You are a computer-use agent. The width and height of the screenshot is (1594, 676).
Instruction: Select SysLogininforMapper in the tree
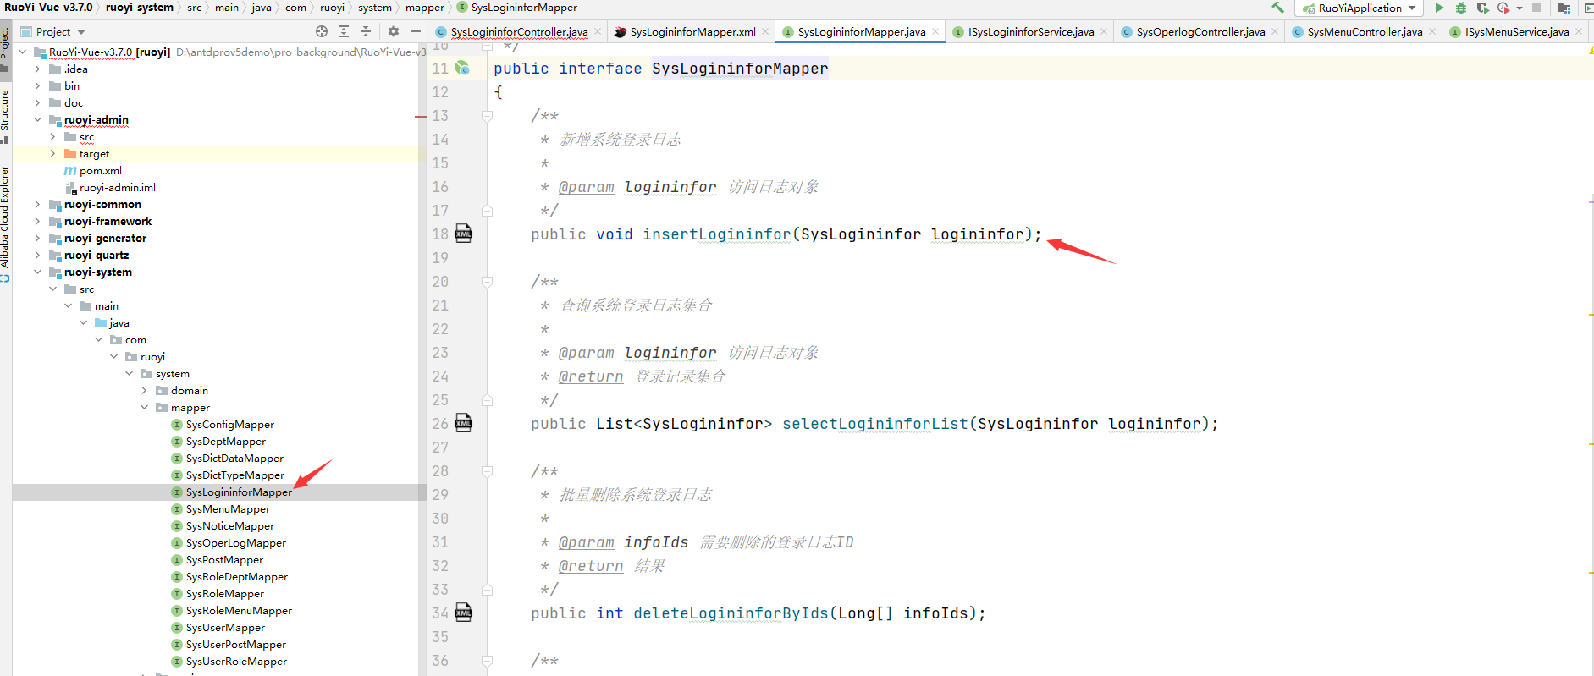coord(239,492)
